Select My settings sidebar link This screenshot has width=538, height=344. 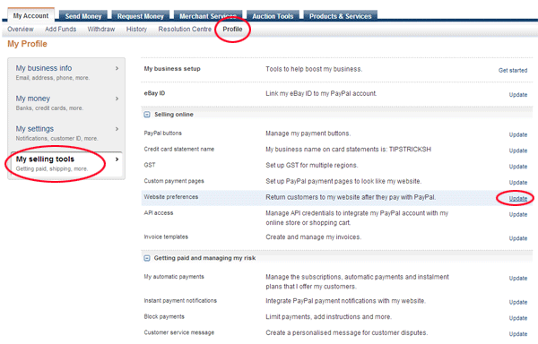pyautogui.click(x=35, y=129)
